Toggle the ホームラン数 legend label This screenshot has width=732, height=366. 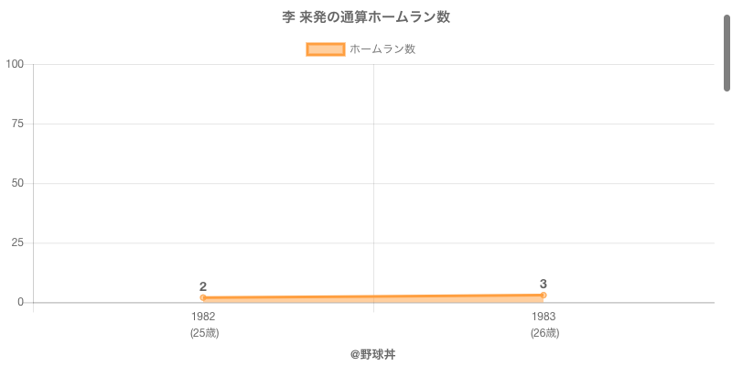tap(382, 49)
